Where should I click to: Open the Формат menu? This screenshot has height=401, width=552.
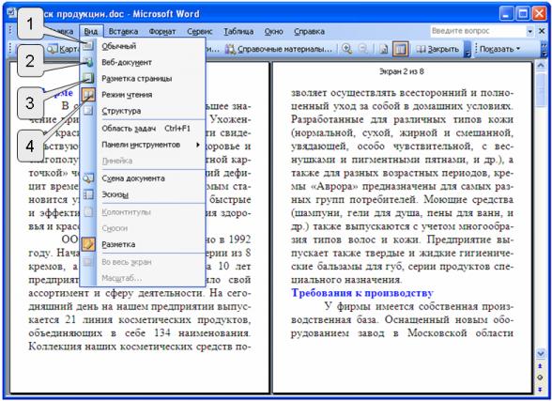tap(162, 31)
